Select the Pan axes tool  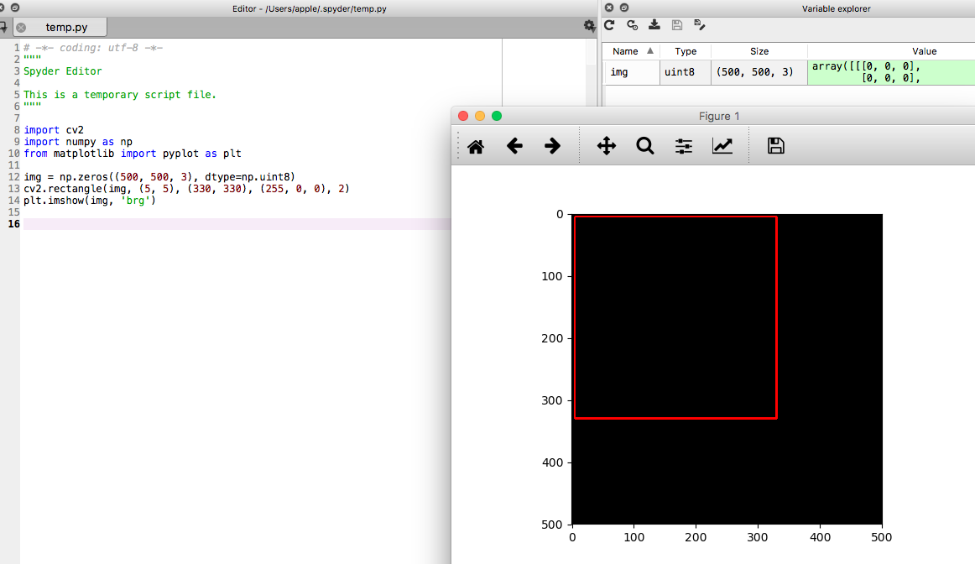click(x=607, y=146)
